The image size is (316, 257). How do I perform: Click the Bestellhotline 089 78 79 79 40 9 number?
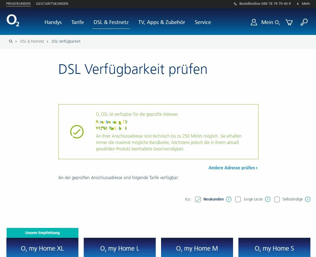point(265,4)
